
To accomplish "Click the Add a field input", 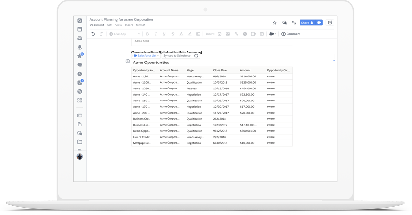I will click(x=212, y=41).
